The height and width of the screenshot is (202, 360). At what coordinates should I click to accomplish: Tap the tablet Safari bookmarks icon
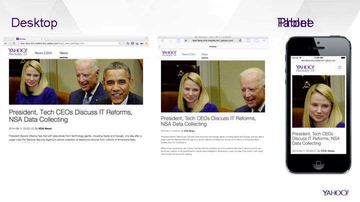(x=248, y=40)
